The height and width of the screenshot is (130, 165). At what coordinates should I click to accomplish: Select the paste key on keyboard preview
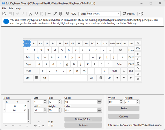click(138, 63)
